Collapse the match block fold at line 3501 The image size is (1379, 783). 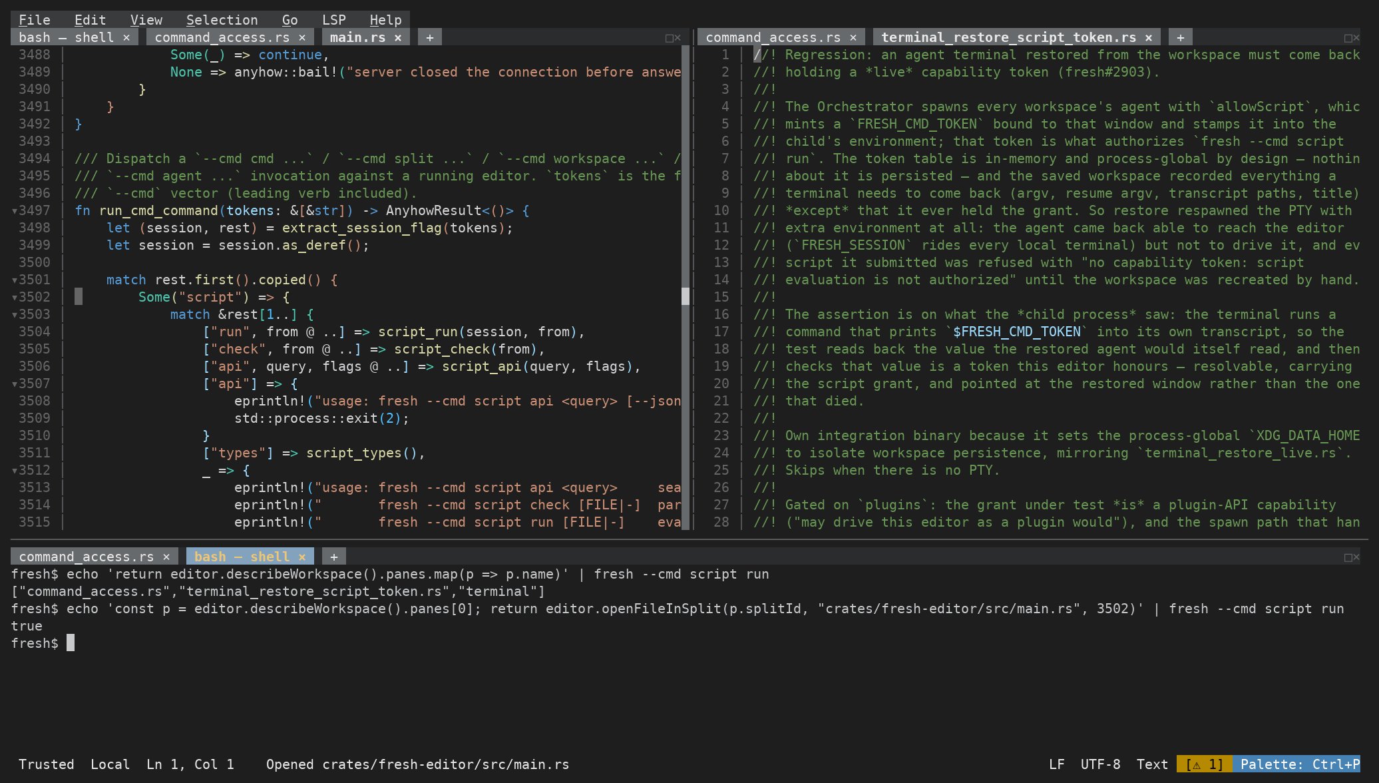pyautogui.click(x=15, y=280)
